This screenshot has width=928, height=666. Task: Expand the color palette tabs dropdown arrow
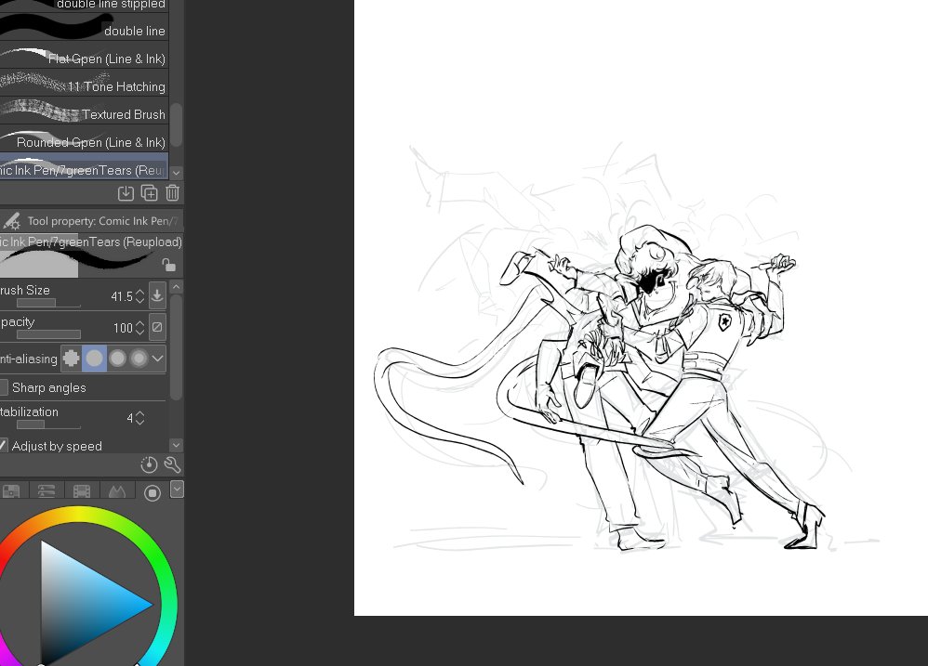coord(177,490)
